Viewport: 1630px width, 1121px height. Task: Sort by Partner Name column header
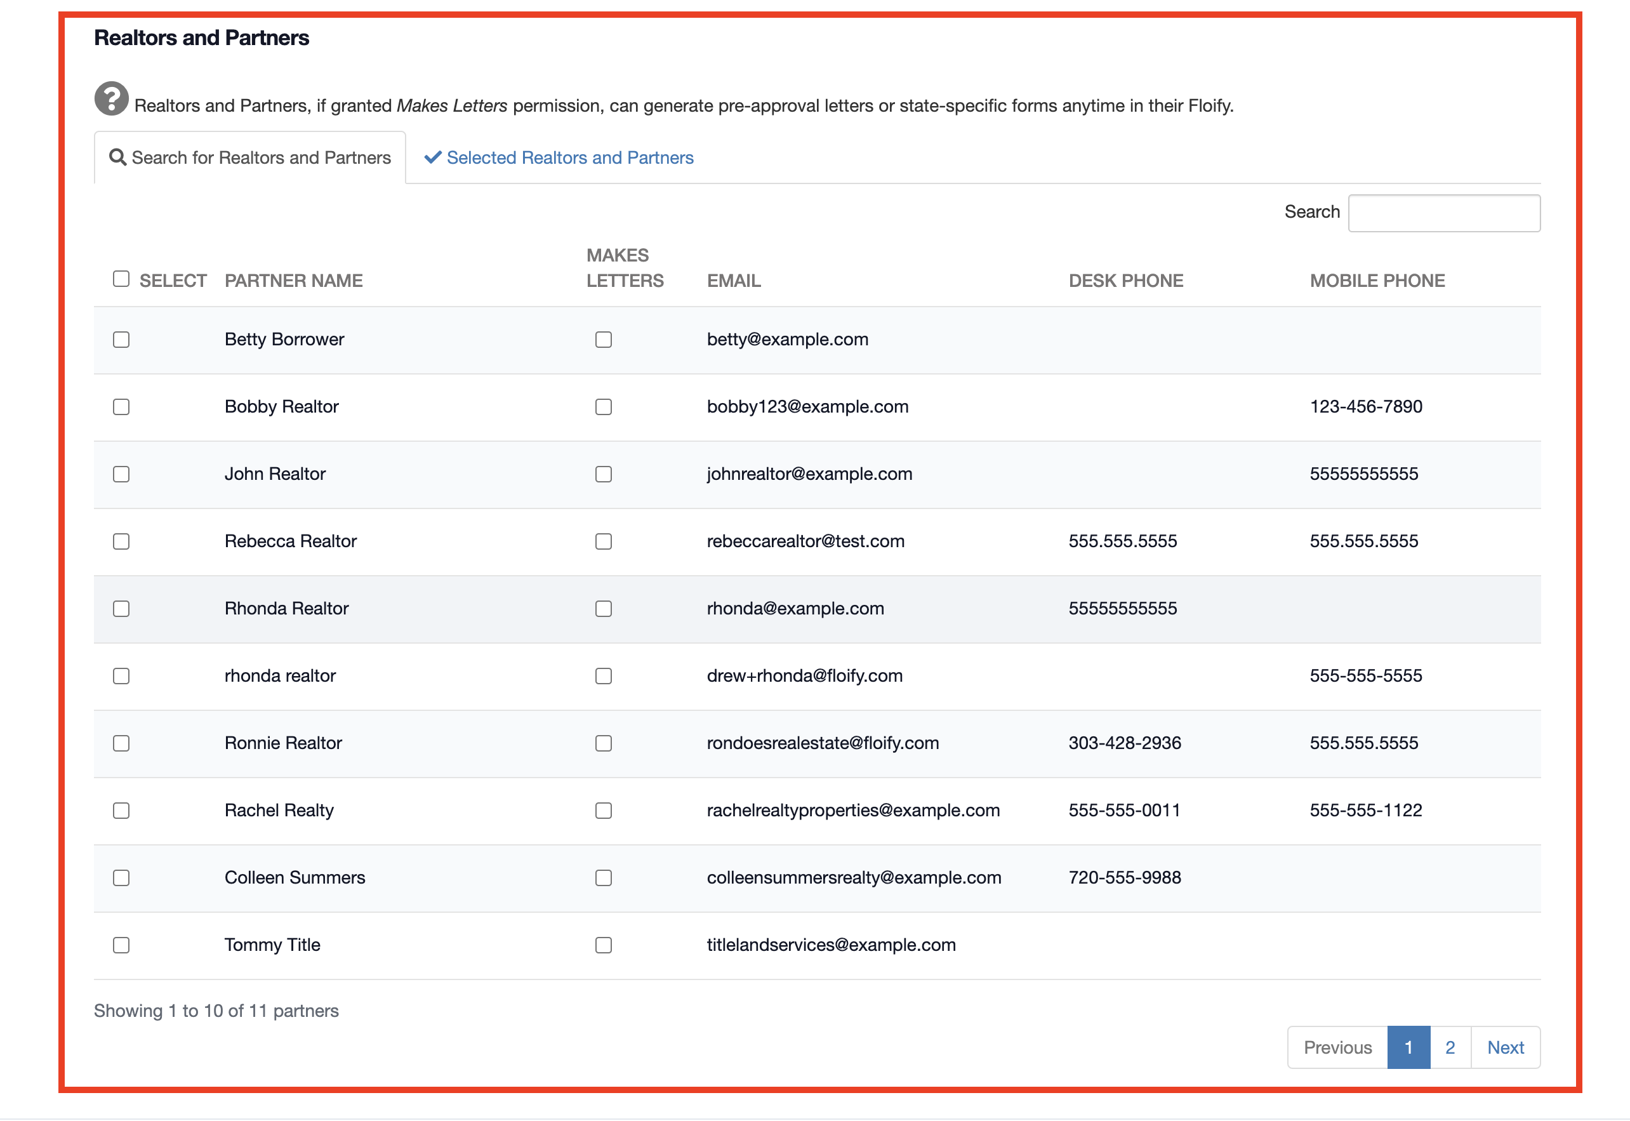[x=293, y=281]
